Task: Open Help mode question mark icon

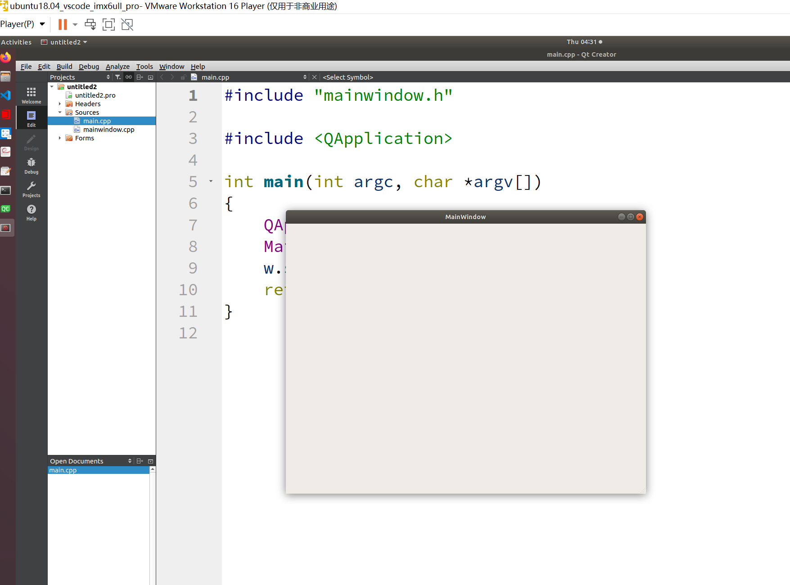Action: [x=31, y=212]
